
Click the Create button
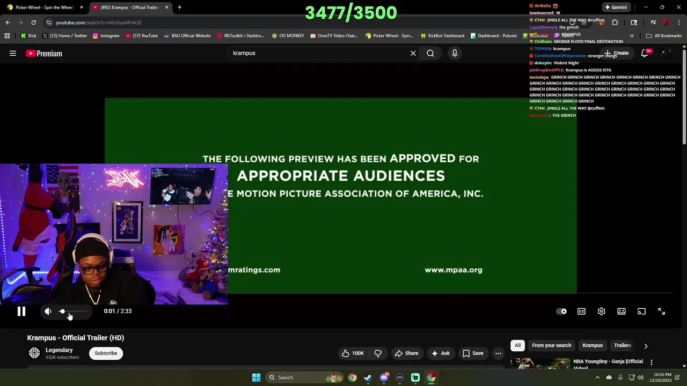(x=616, y=53)
